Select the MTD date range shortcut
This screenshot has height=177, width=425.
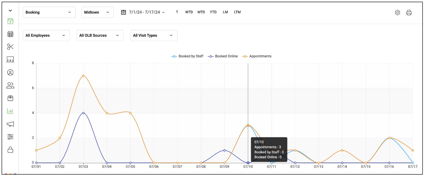(x=201, y=12)
